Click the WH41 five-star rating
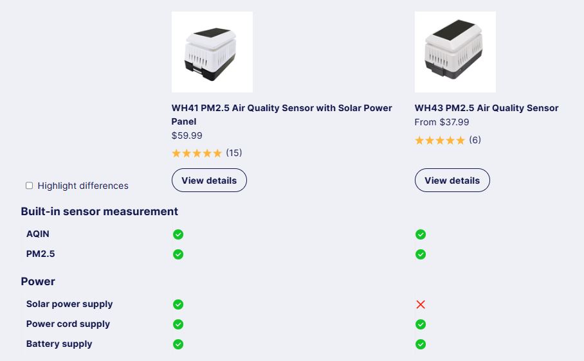Image resolution: width=584 pixels, height=361 pixels. point(197,153)
